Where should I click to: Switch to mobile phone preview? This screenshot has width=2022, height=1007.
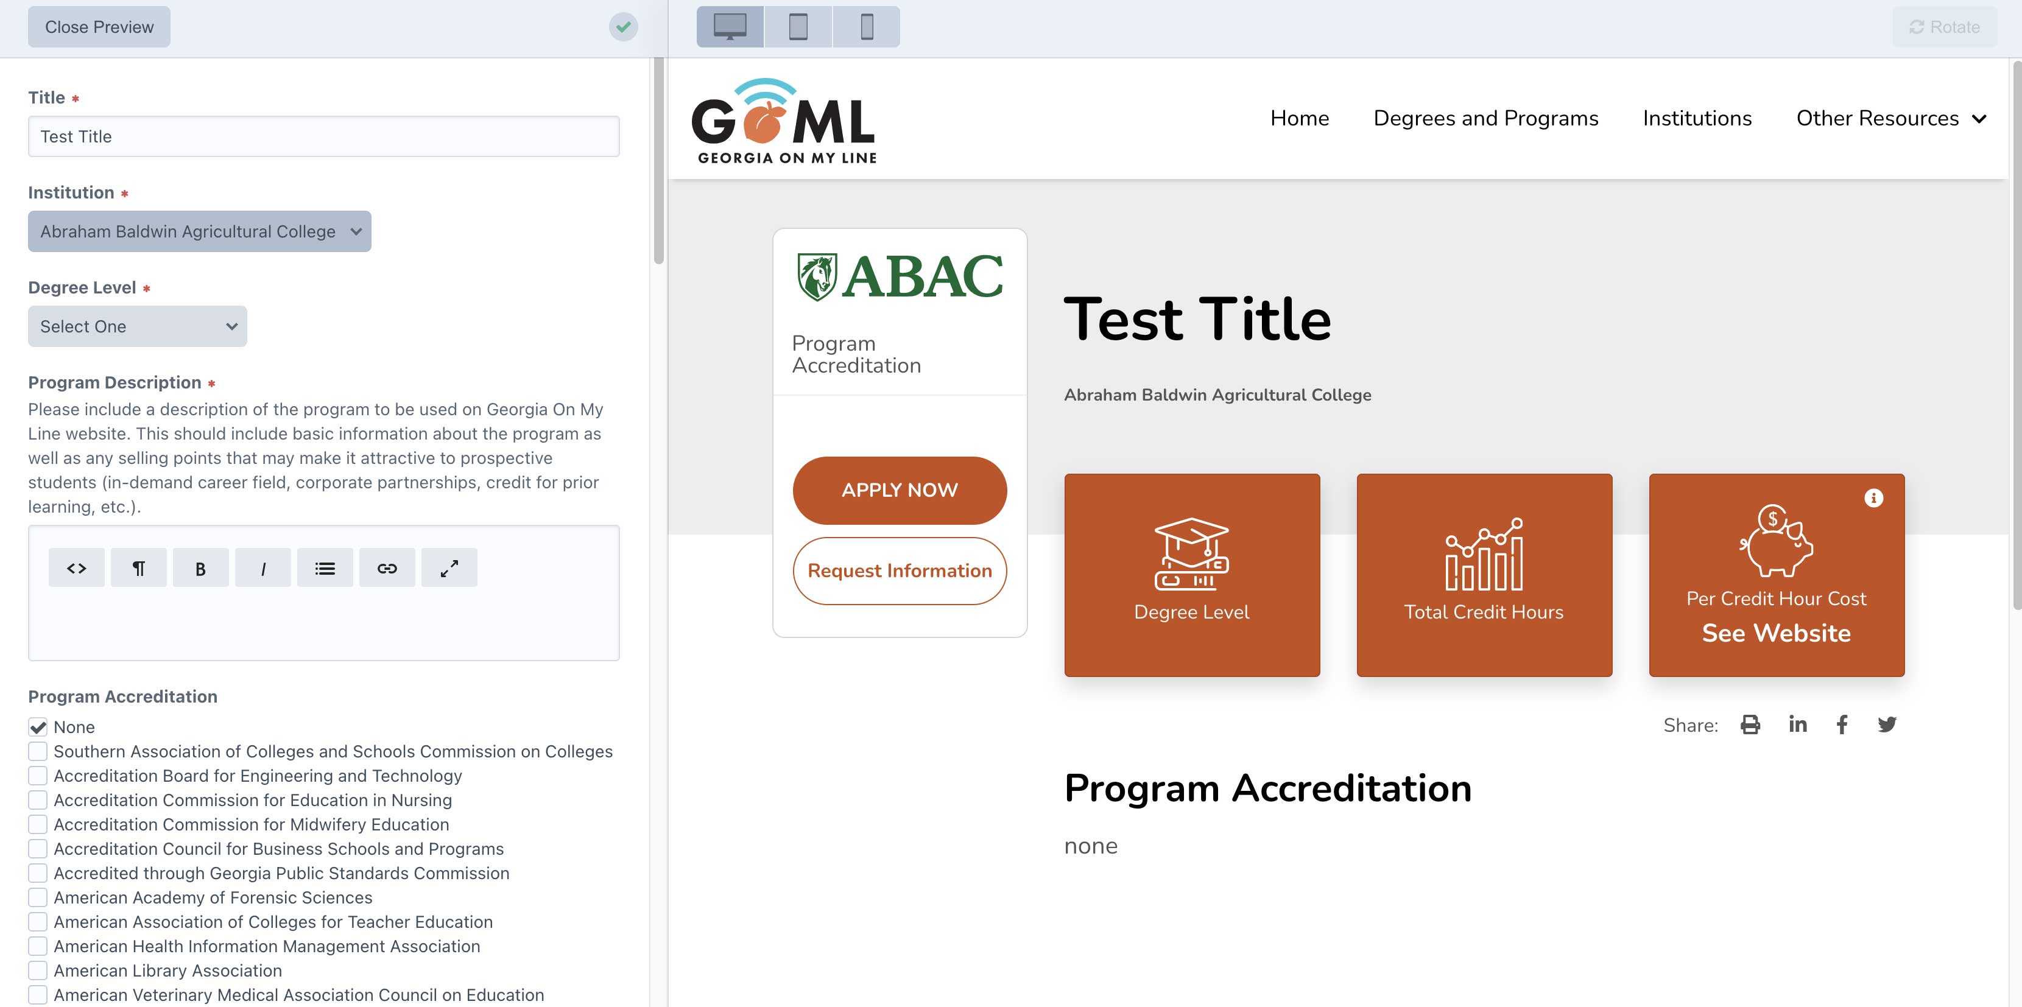(867, 27)
